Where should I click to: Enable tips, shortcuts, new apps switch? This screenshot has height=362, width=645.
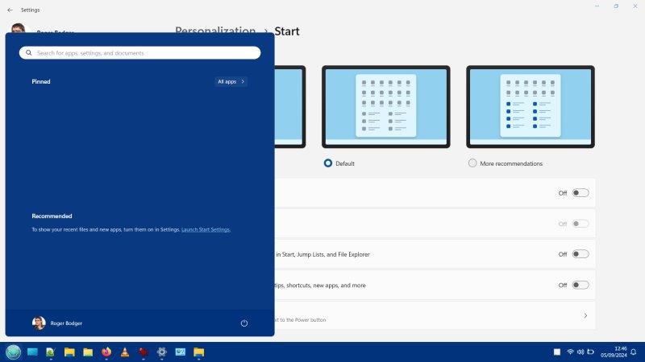tap(580, 285)
